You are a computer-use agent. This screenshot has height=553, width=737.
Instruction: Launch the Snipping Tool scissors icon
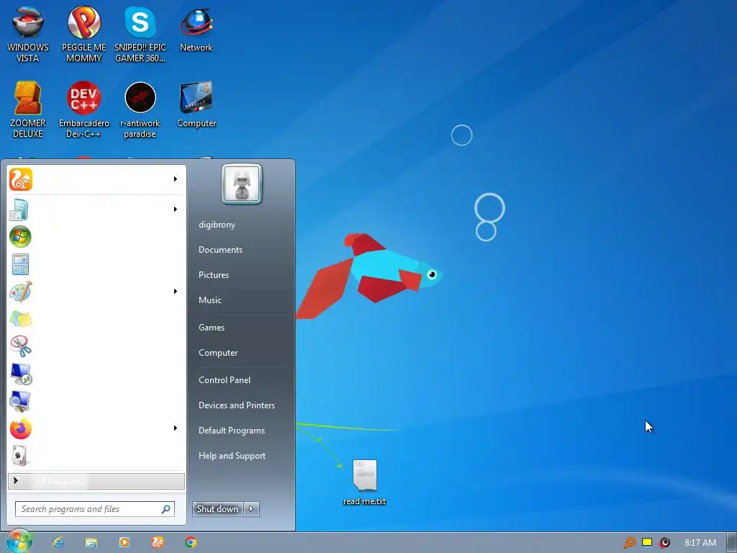21,346
